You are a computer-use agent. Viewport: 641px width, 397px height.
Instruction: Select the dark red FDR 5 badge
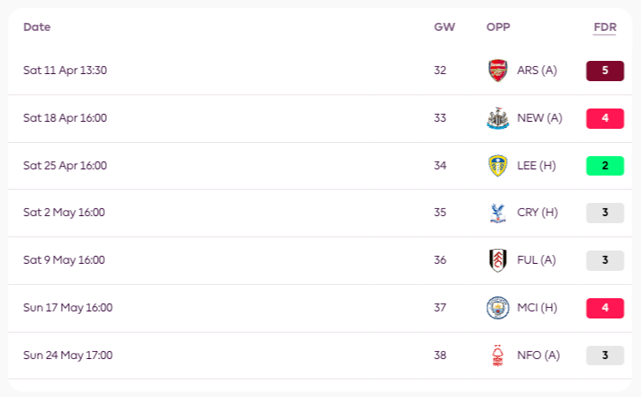605,71
